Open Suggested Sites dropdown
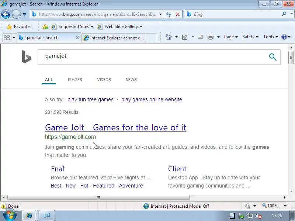The width and height of the screenshot is (295, 221). click(x=72, y=27)
